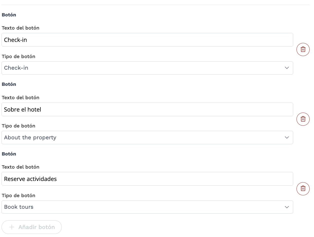Open the Check-in button type dropdown

click(147, 68)
